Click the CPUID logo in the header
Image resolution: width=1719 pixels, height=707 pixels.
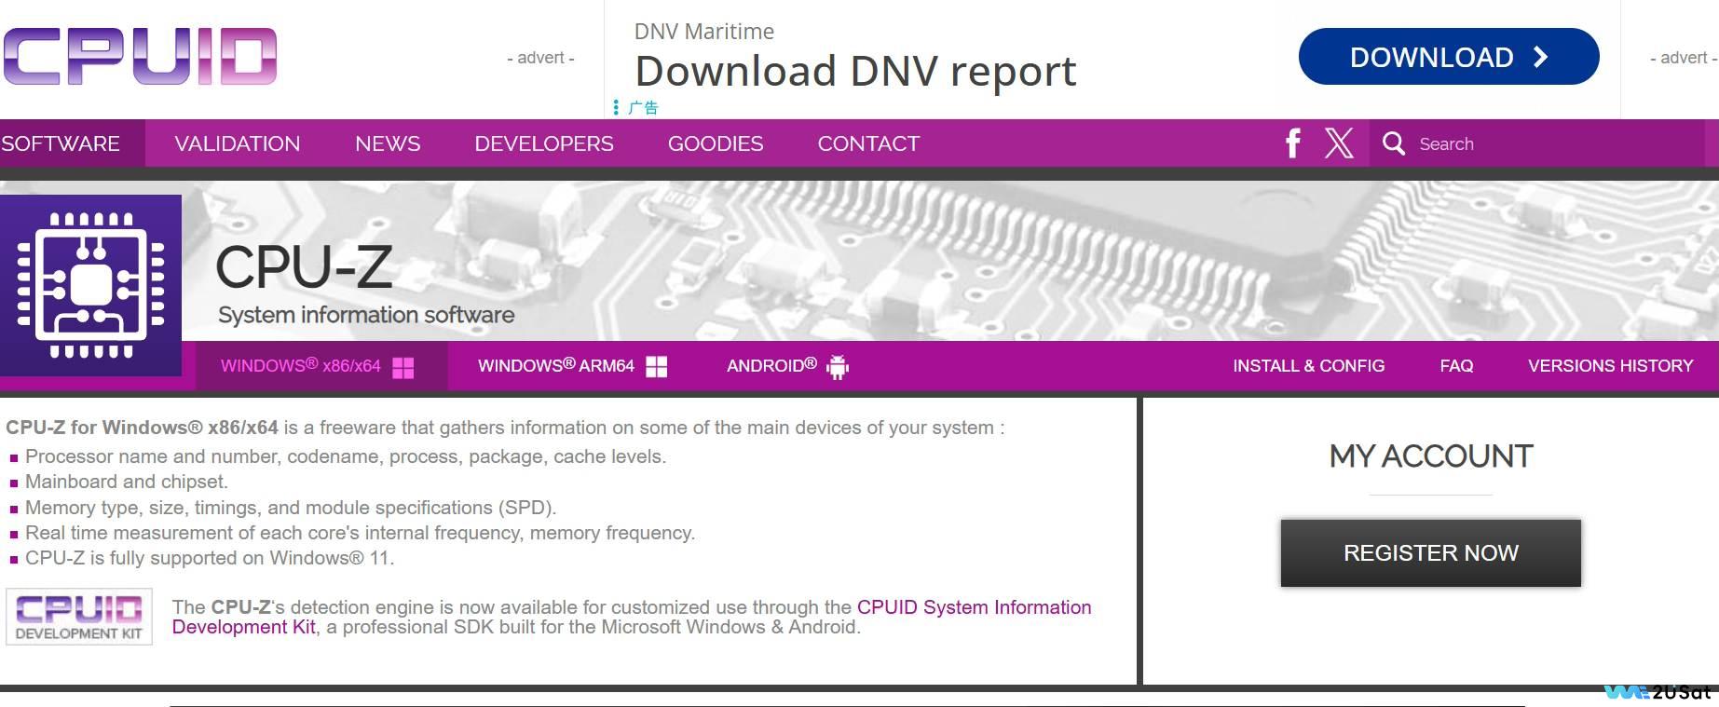(140, 57)
